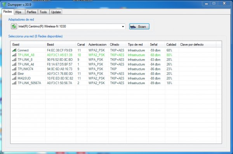Click signal bars icon of MAQSUD network
Viewport: 233px width, 154px height.
point(14,78)
